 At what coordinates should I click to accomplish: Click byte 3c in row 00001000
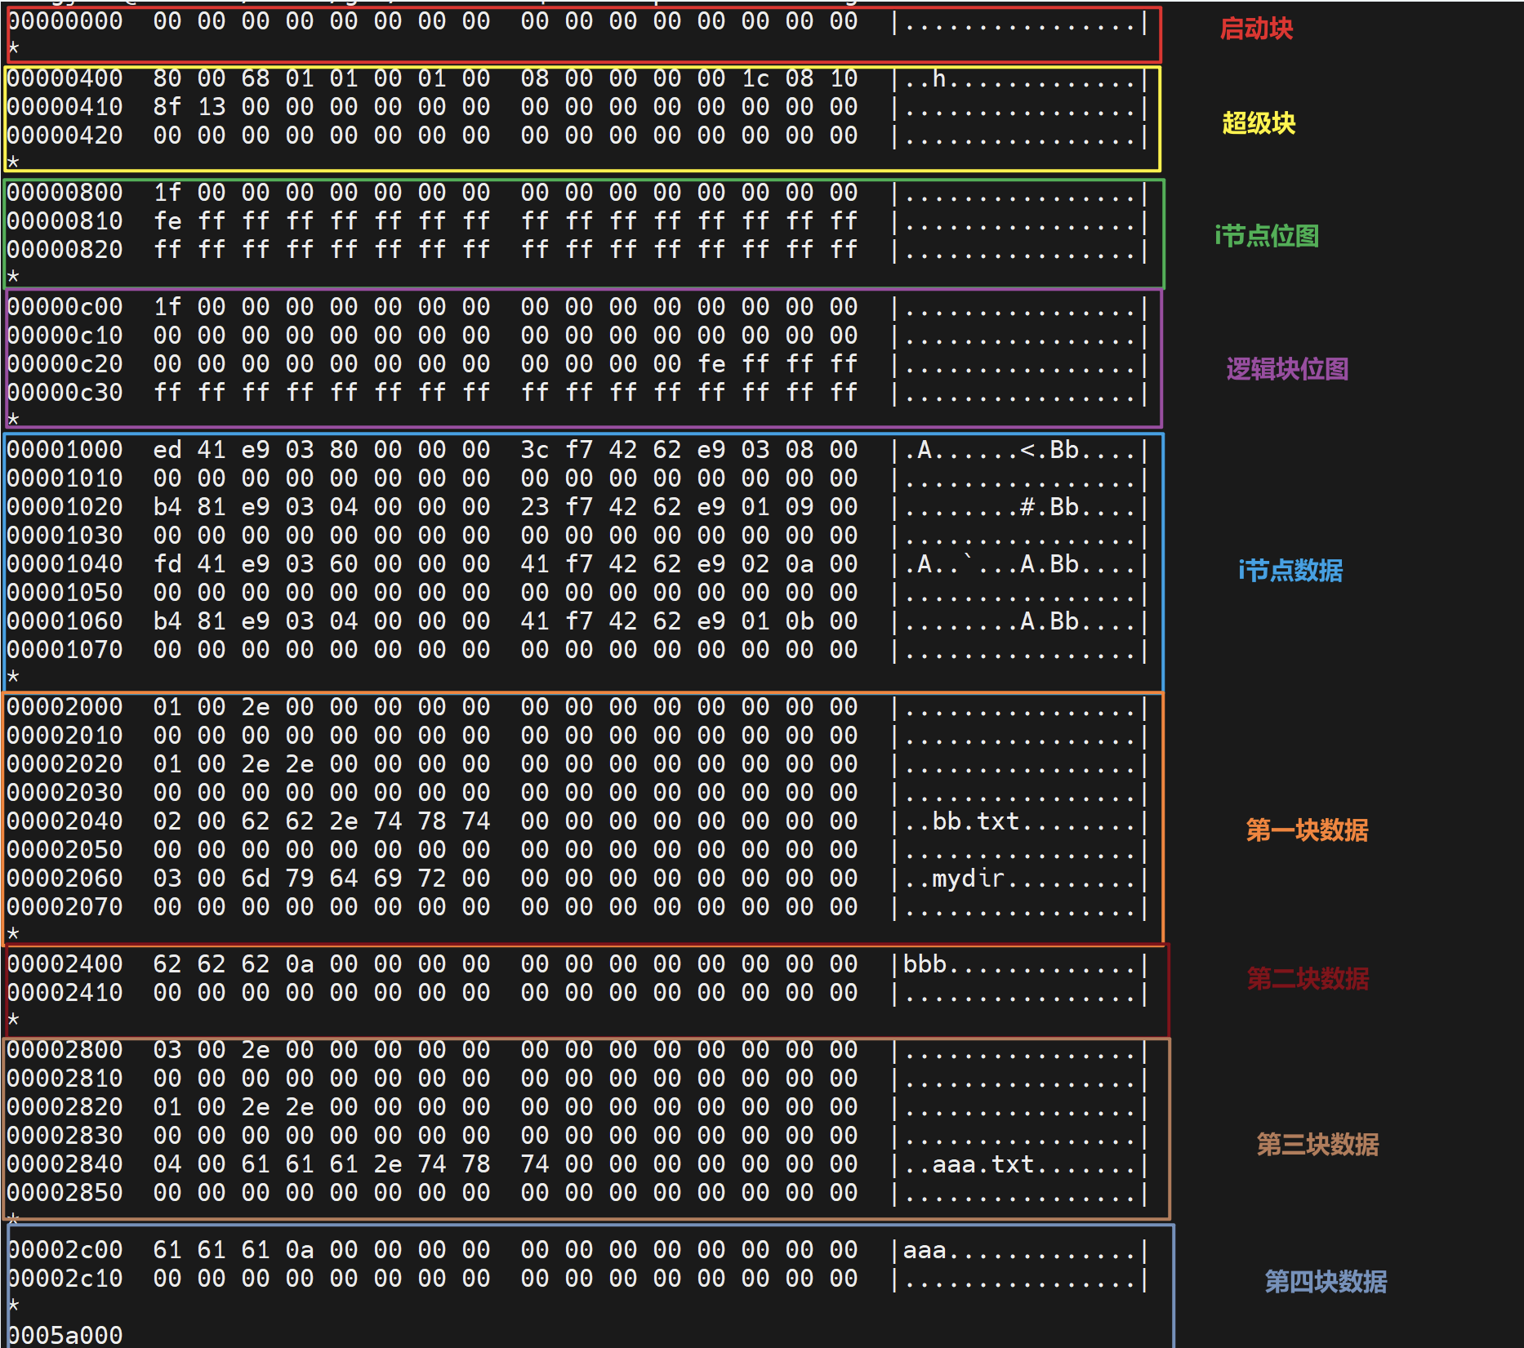click(x=535, y=450)
